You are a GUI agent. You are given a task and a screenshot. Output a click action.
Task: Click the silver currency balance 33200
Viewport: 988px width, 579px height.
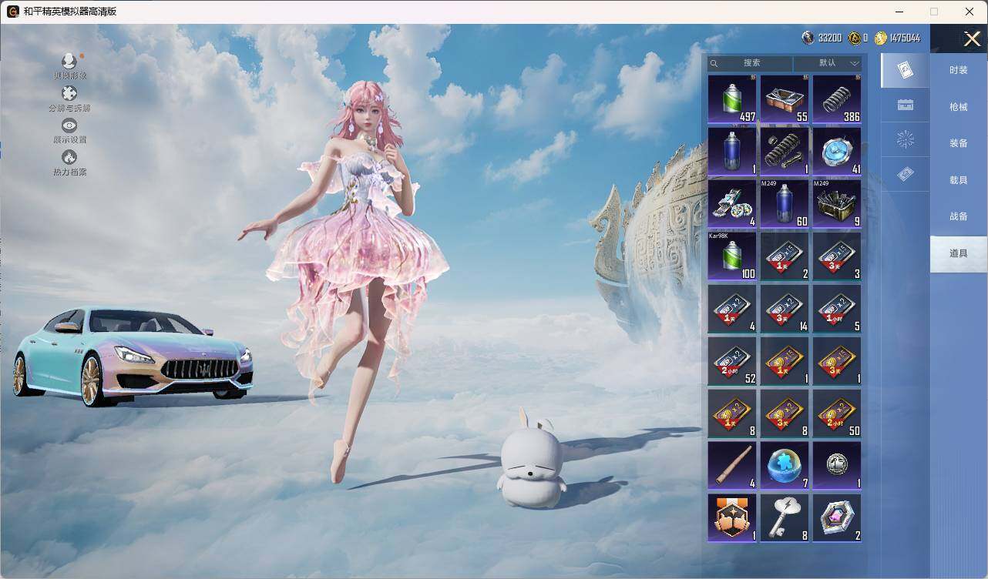(x=822, y=38)
